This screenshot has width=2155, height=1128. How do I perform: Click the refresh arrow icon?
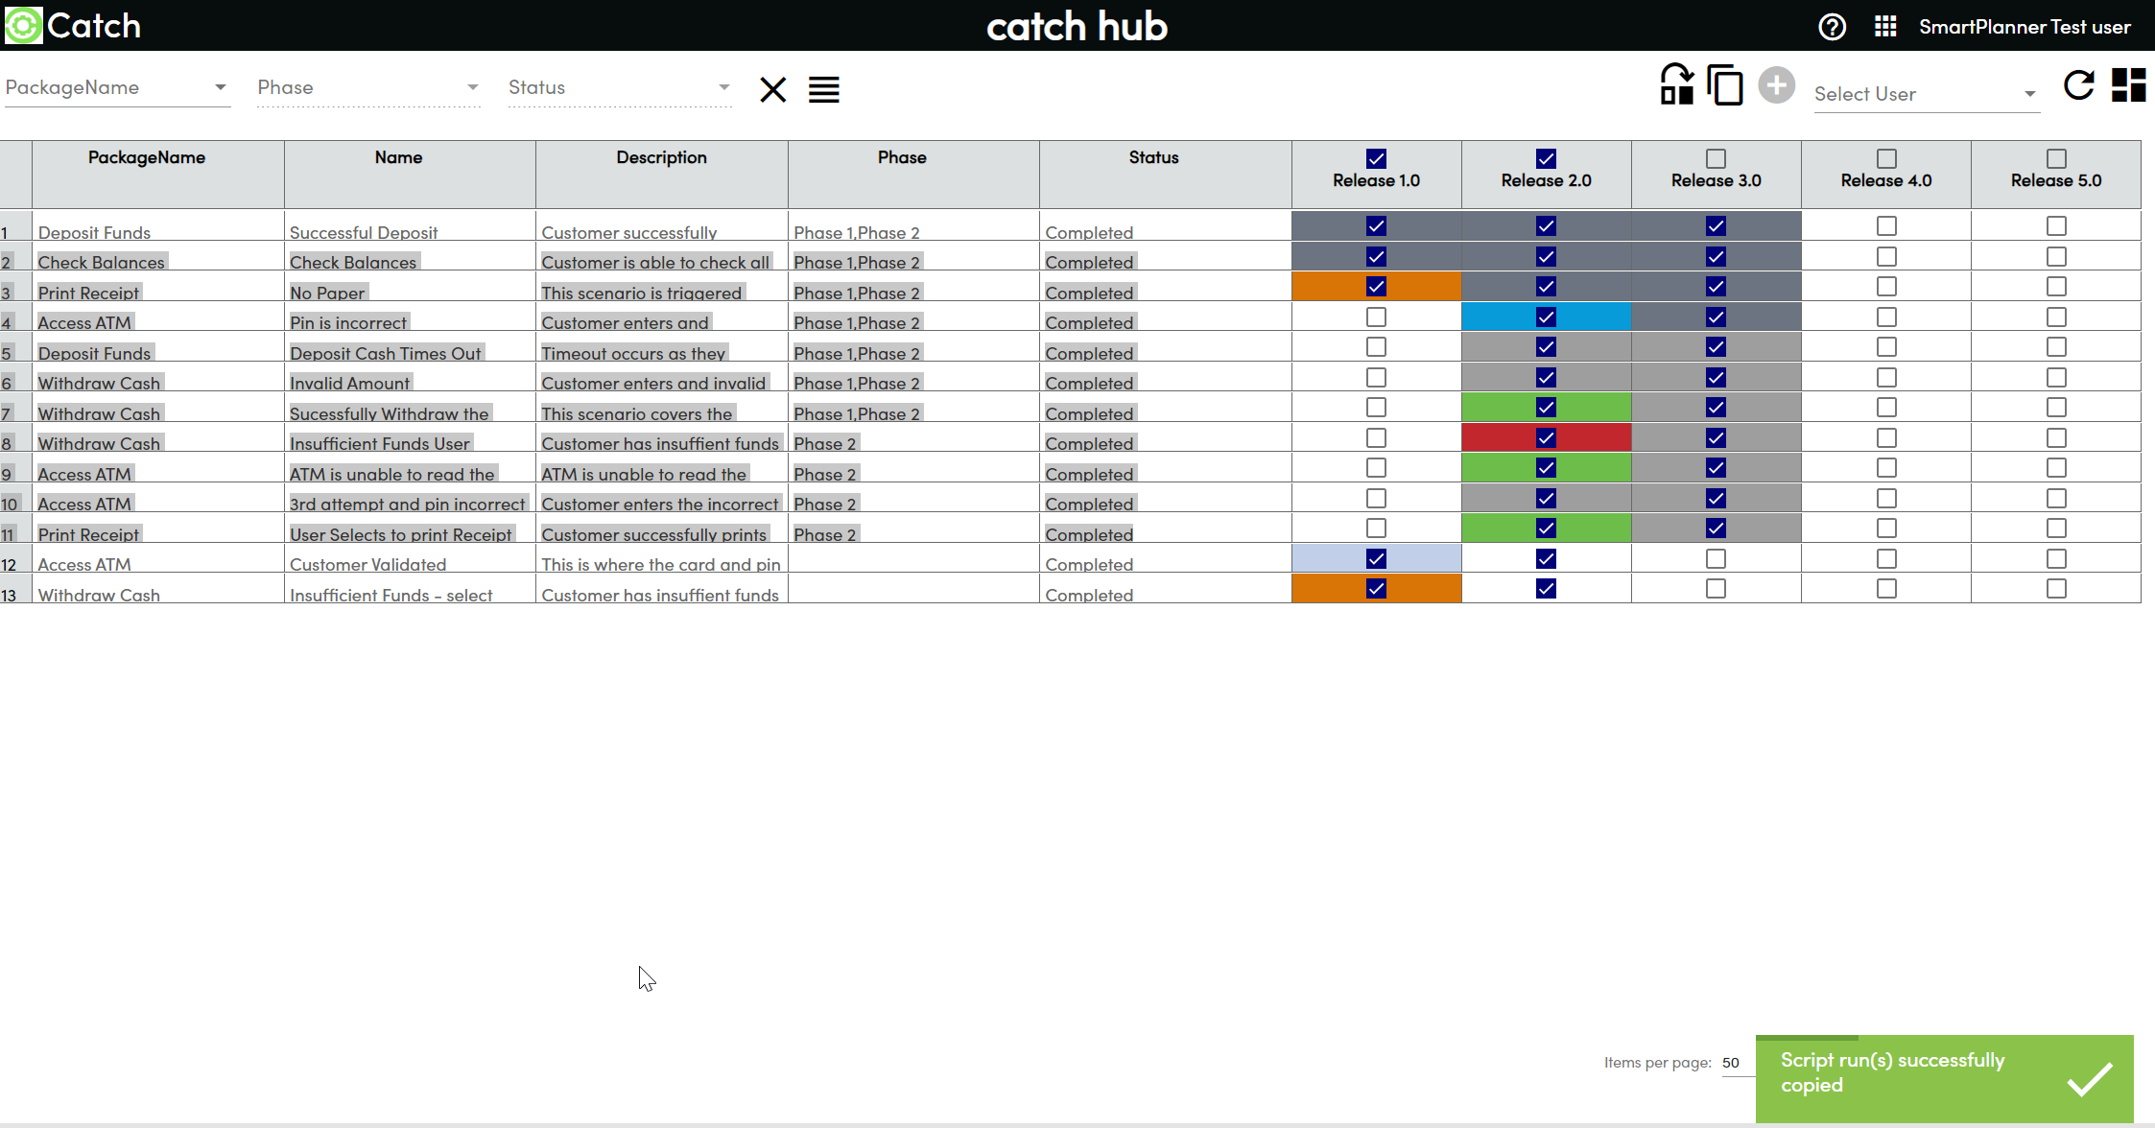point(2078,85)
